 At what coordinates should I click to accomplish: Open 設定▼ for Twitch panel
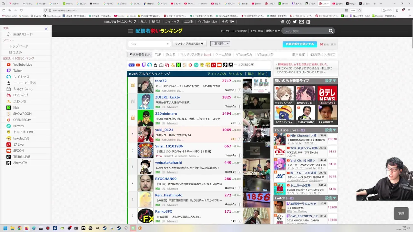click(x=330, y=198)
